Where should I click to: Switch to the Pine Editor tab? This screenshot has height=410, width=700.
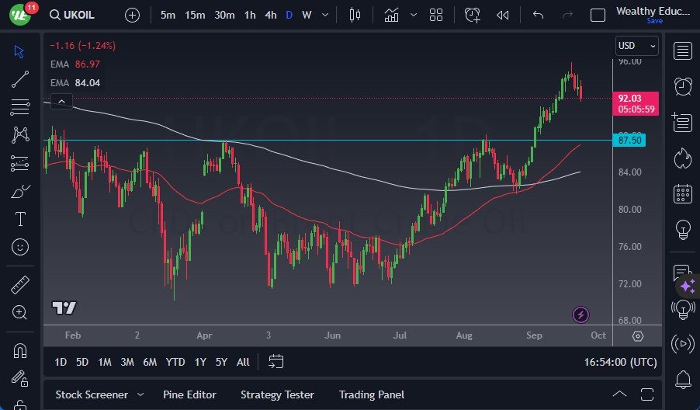189,394
